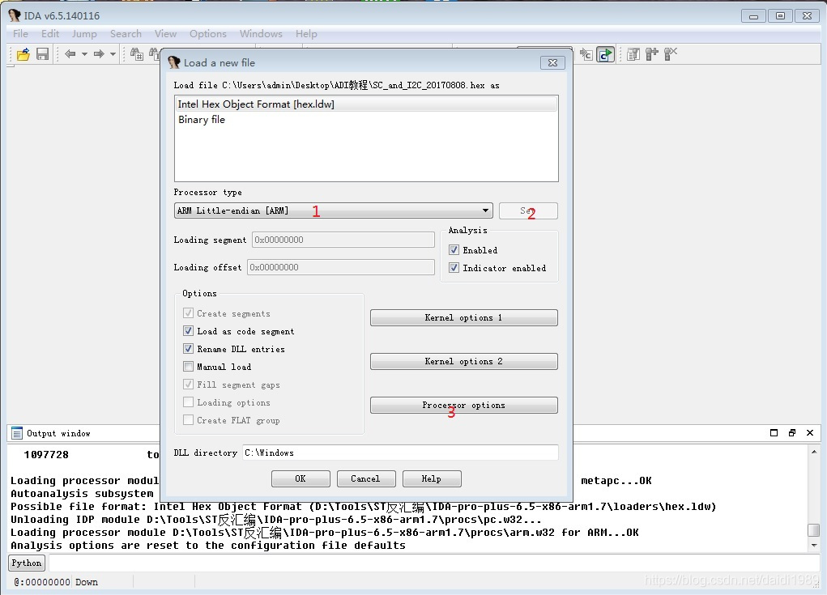Click the back arrow navigation icon
The height and width of the screenshot is (595, 827).
pos(70,53)
